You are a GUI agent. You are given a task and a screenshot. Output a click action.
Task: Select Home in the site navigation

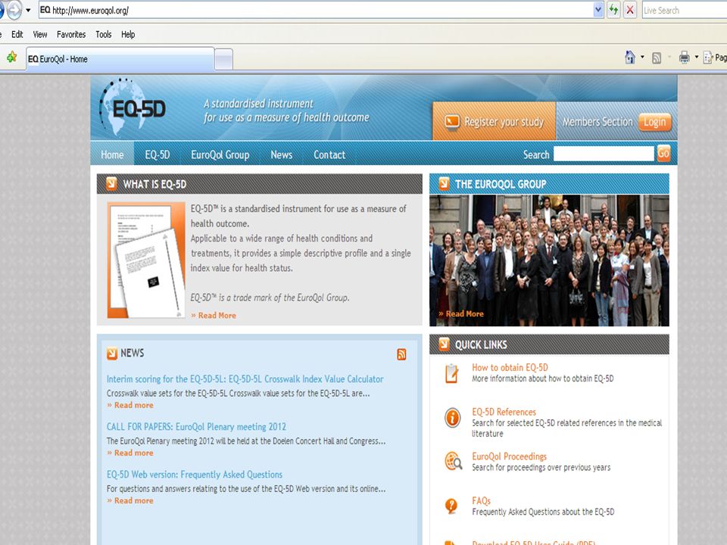[112, 154]
